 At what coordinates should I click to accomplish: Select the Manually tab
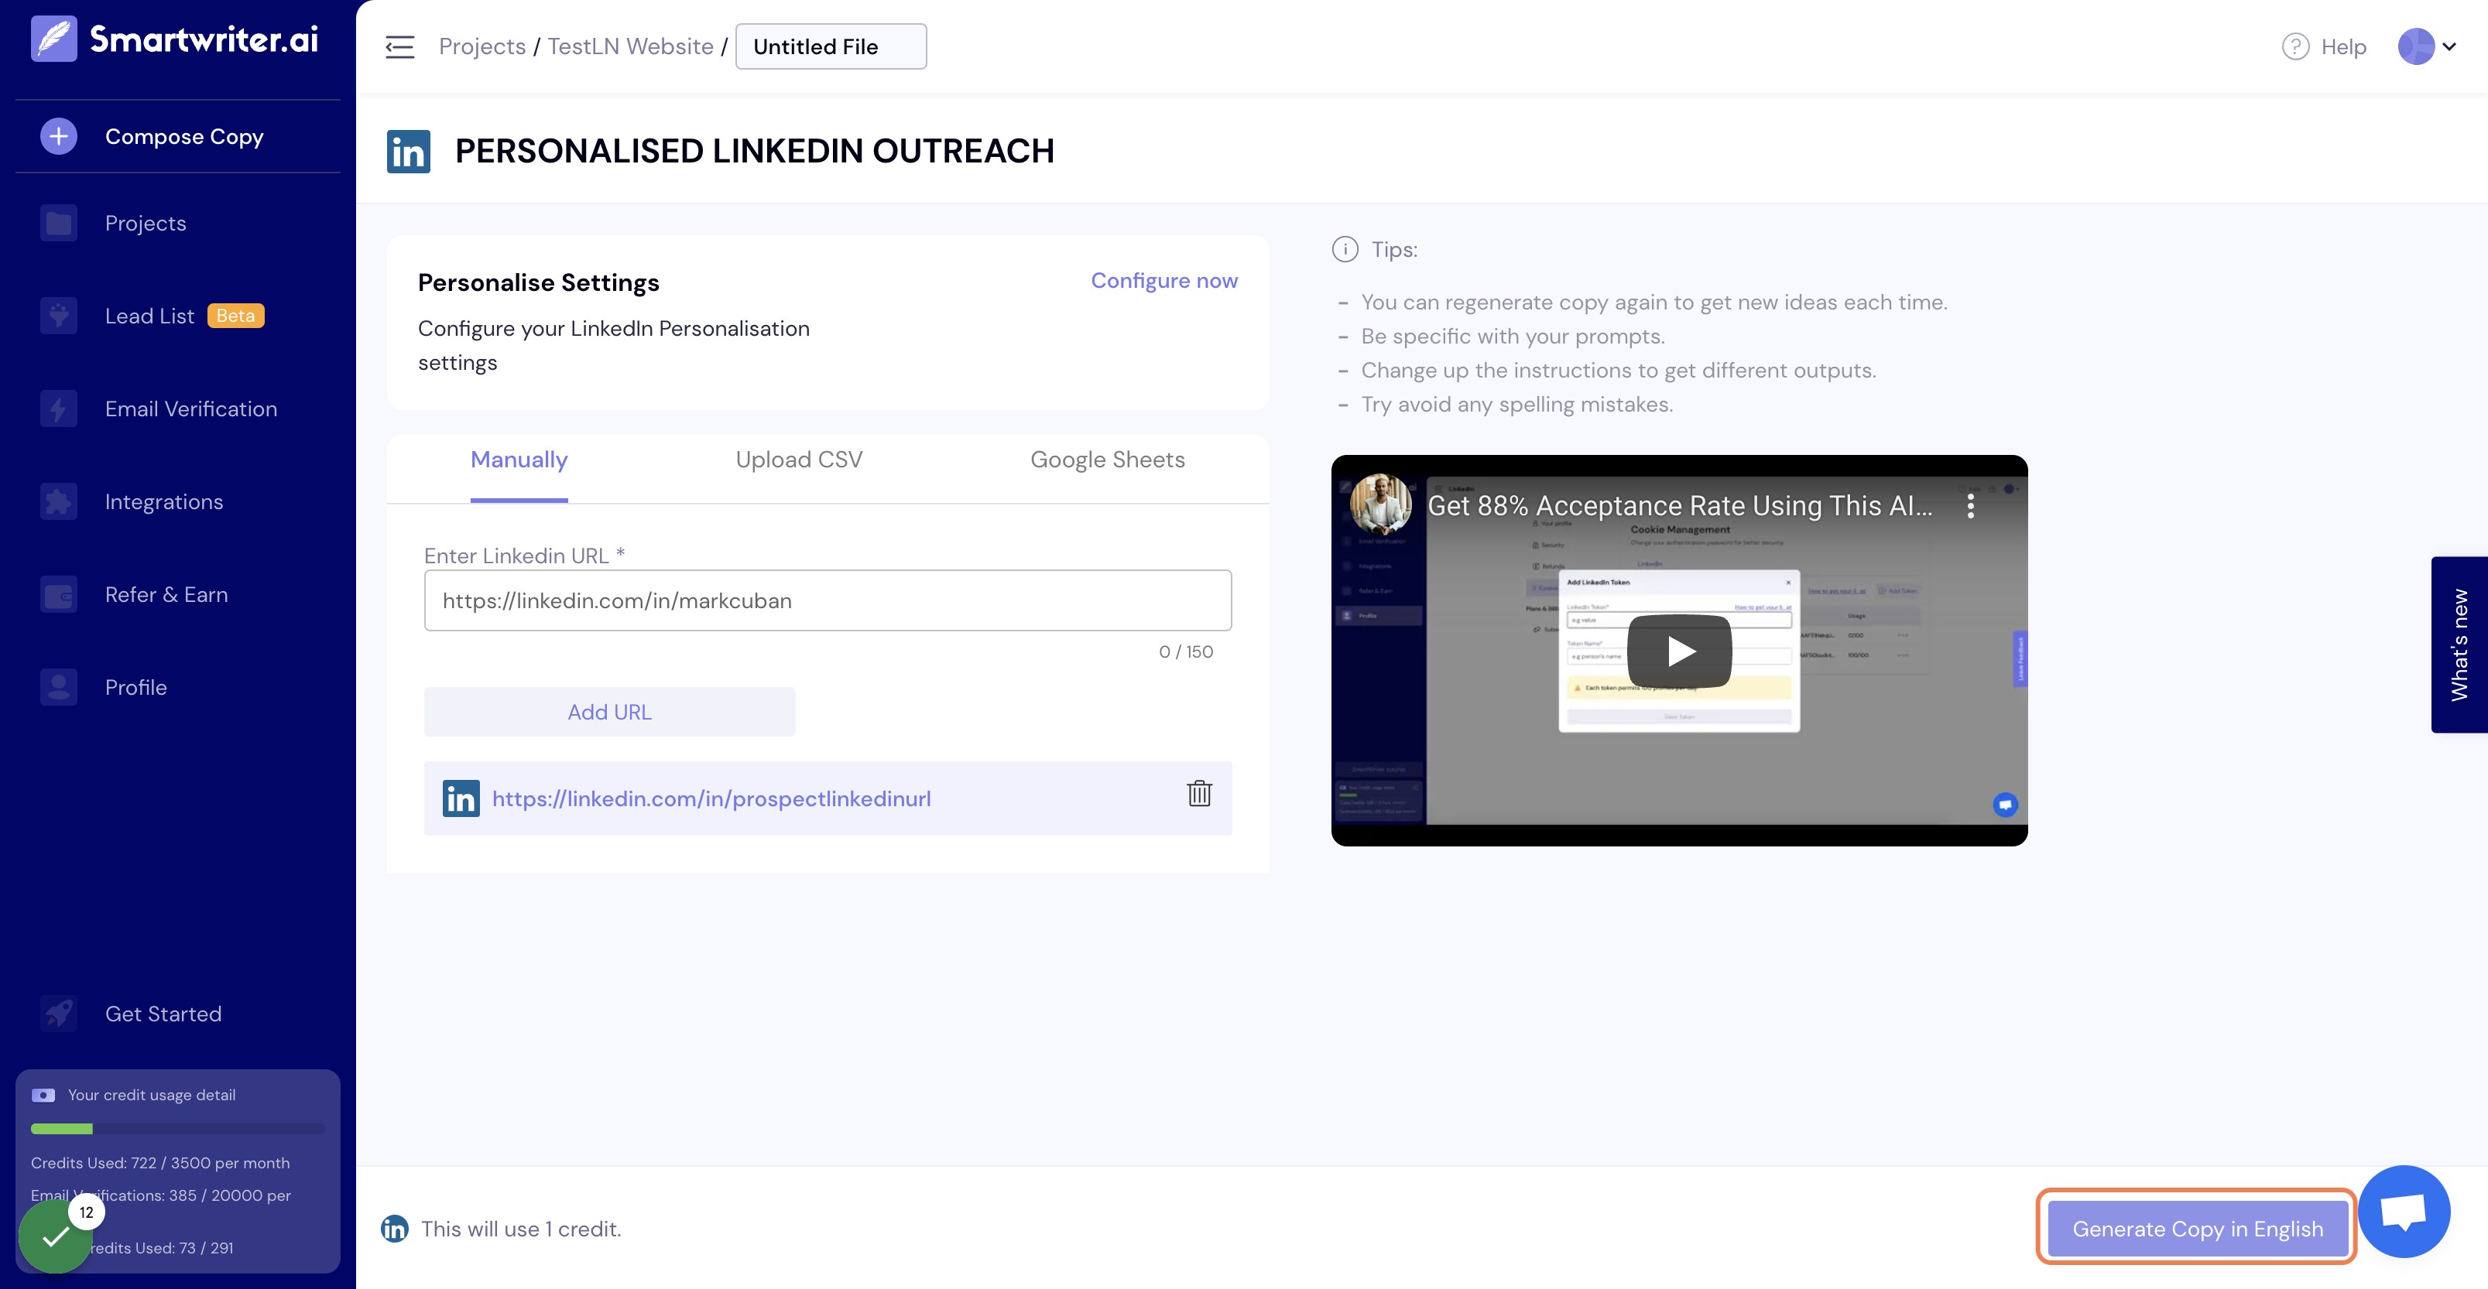coord(519,460)
